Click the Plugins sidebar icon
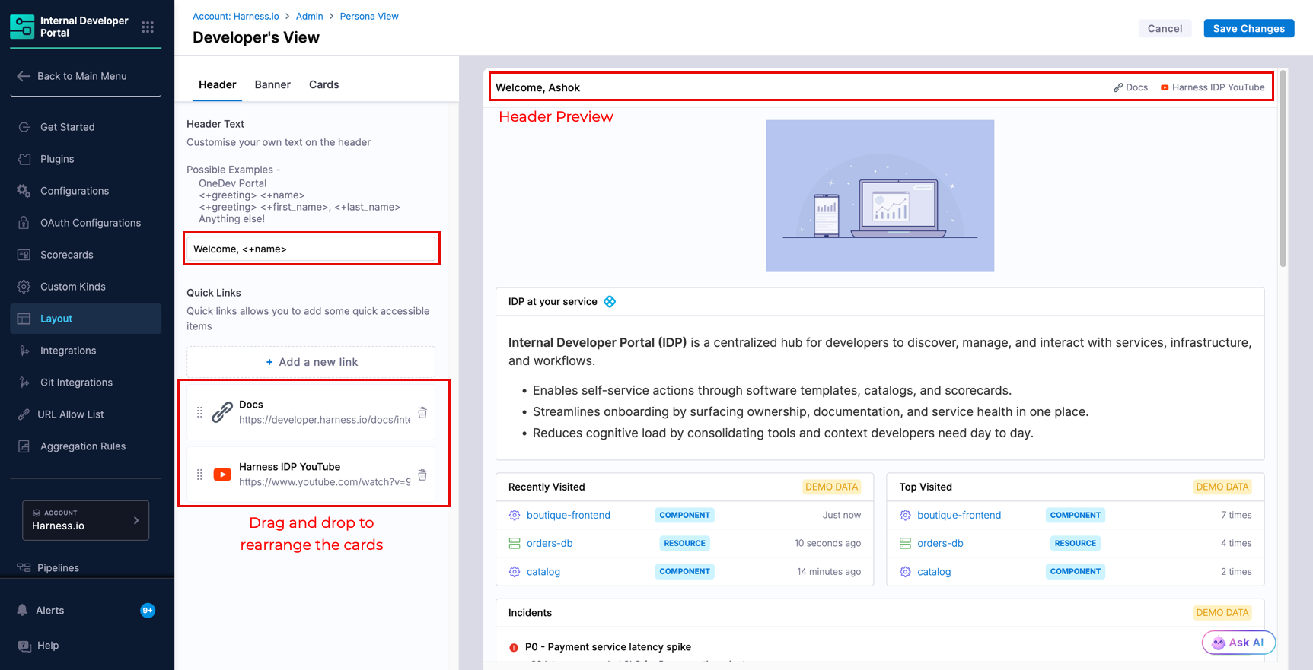Image resolution: width=1313 pixels, height=670 pixels. pos(24,159)
